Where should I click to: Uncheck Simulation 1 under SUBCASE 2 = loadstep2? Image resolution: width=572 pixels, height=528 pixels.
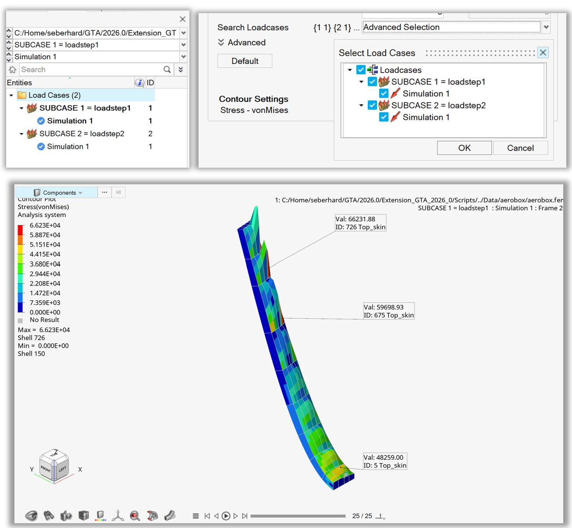384,117
